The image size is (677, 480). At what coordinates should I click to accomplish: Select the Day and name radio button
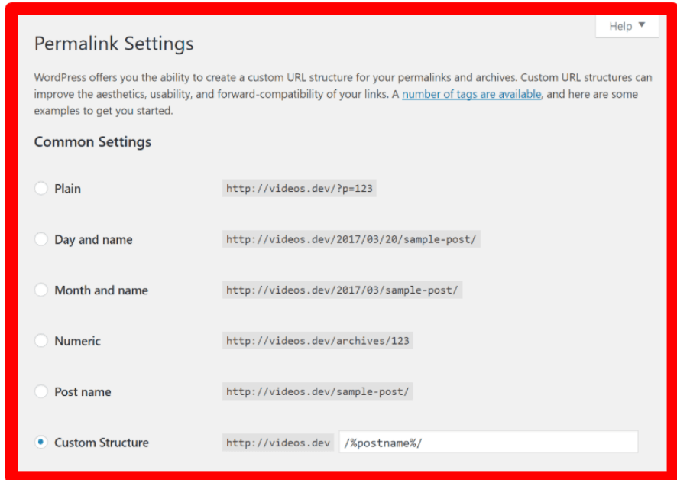click(41, 239)
